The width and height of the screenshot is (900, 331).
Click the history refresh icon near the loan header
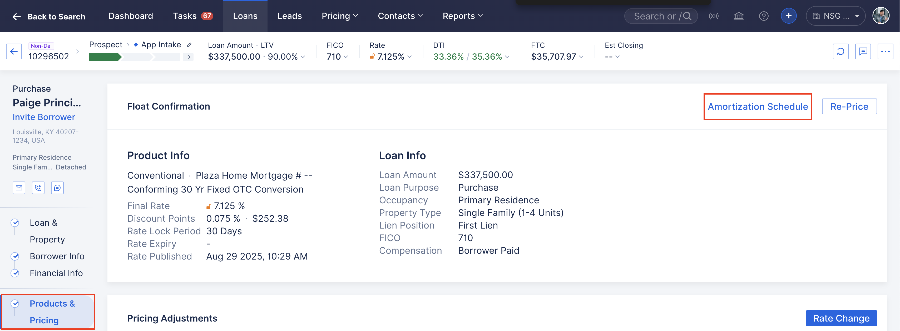(841, 51)
